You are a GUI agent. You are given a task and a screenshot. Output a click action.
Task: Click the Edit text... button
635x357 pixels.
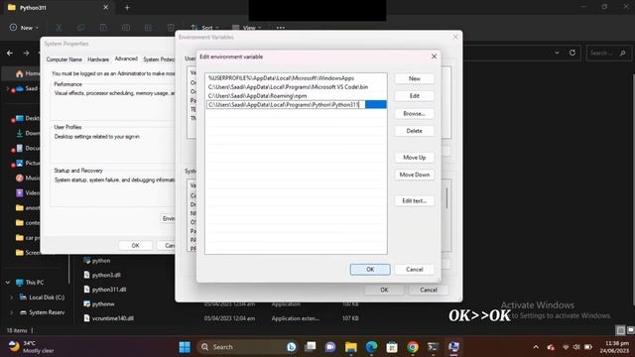pyautogui.click(x=414, y=200)
